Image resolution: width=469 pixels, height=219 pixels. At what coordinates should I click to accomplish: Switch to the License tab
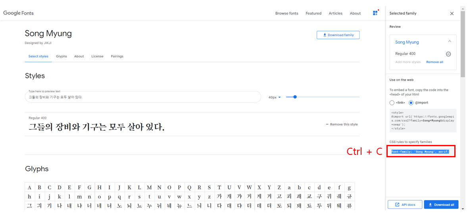tap(97, 56)
